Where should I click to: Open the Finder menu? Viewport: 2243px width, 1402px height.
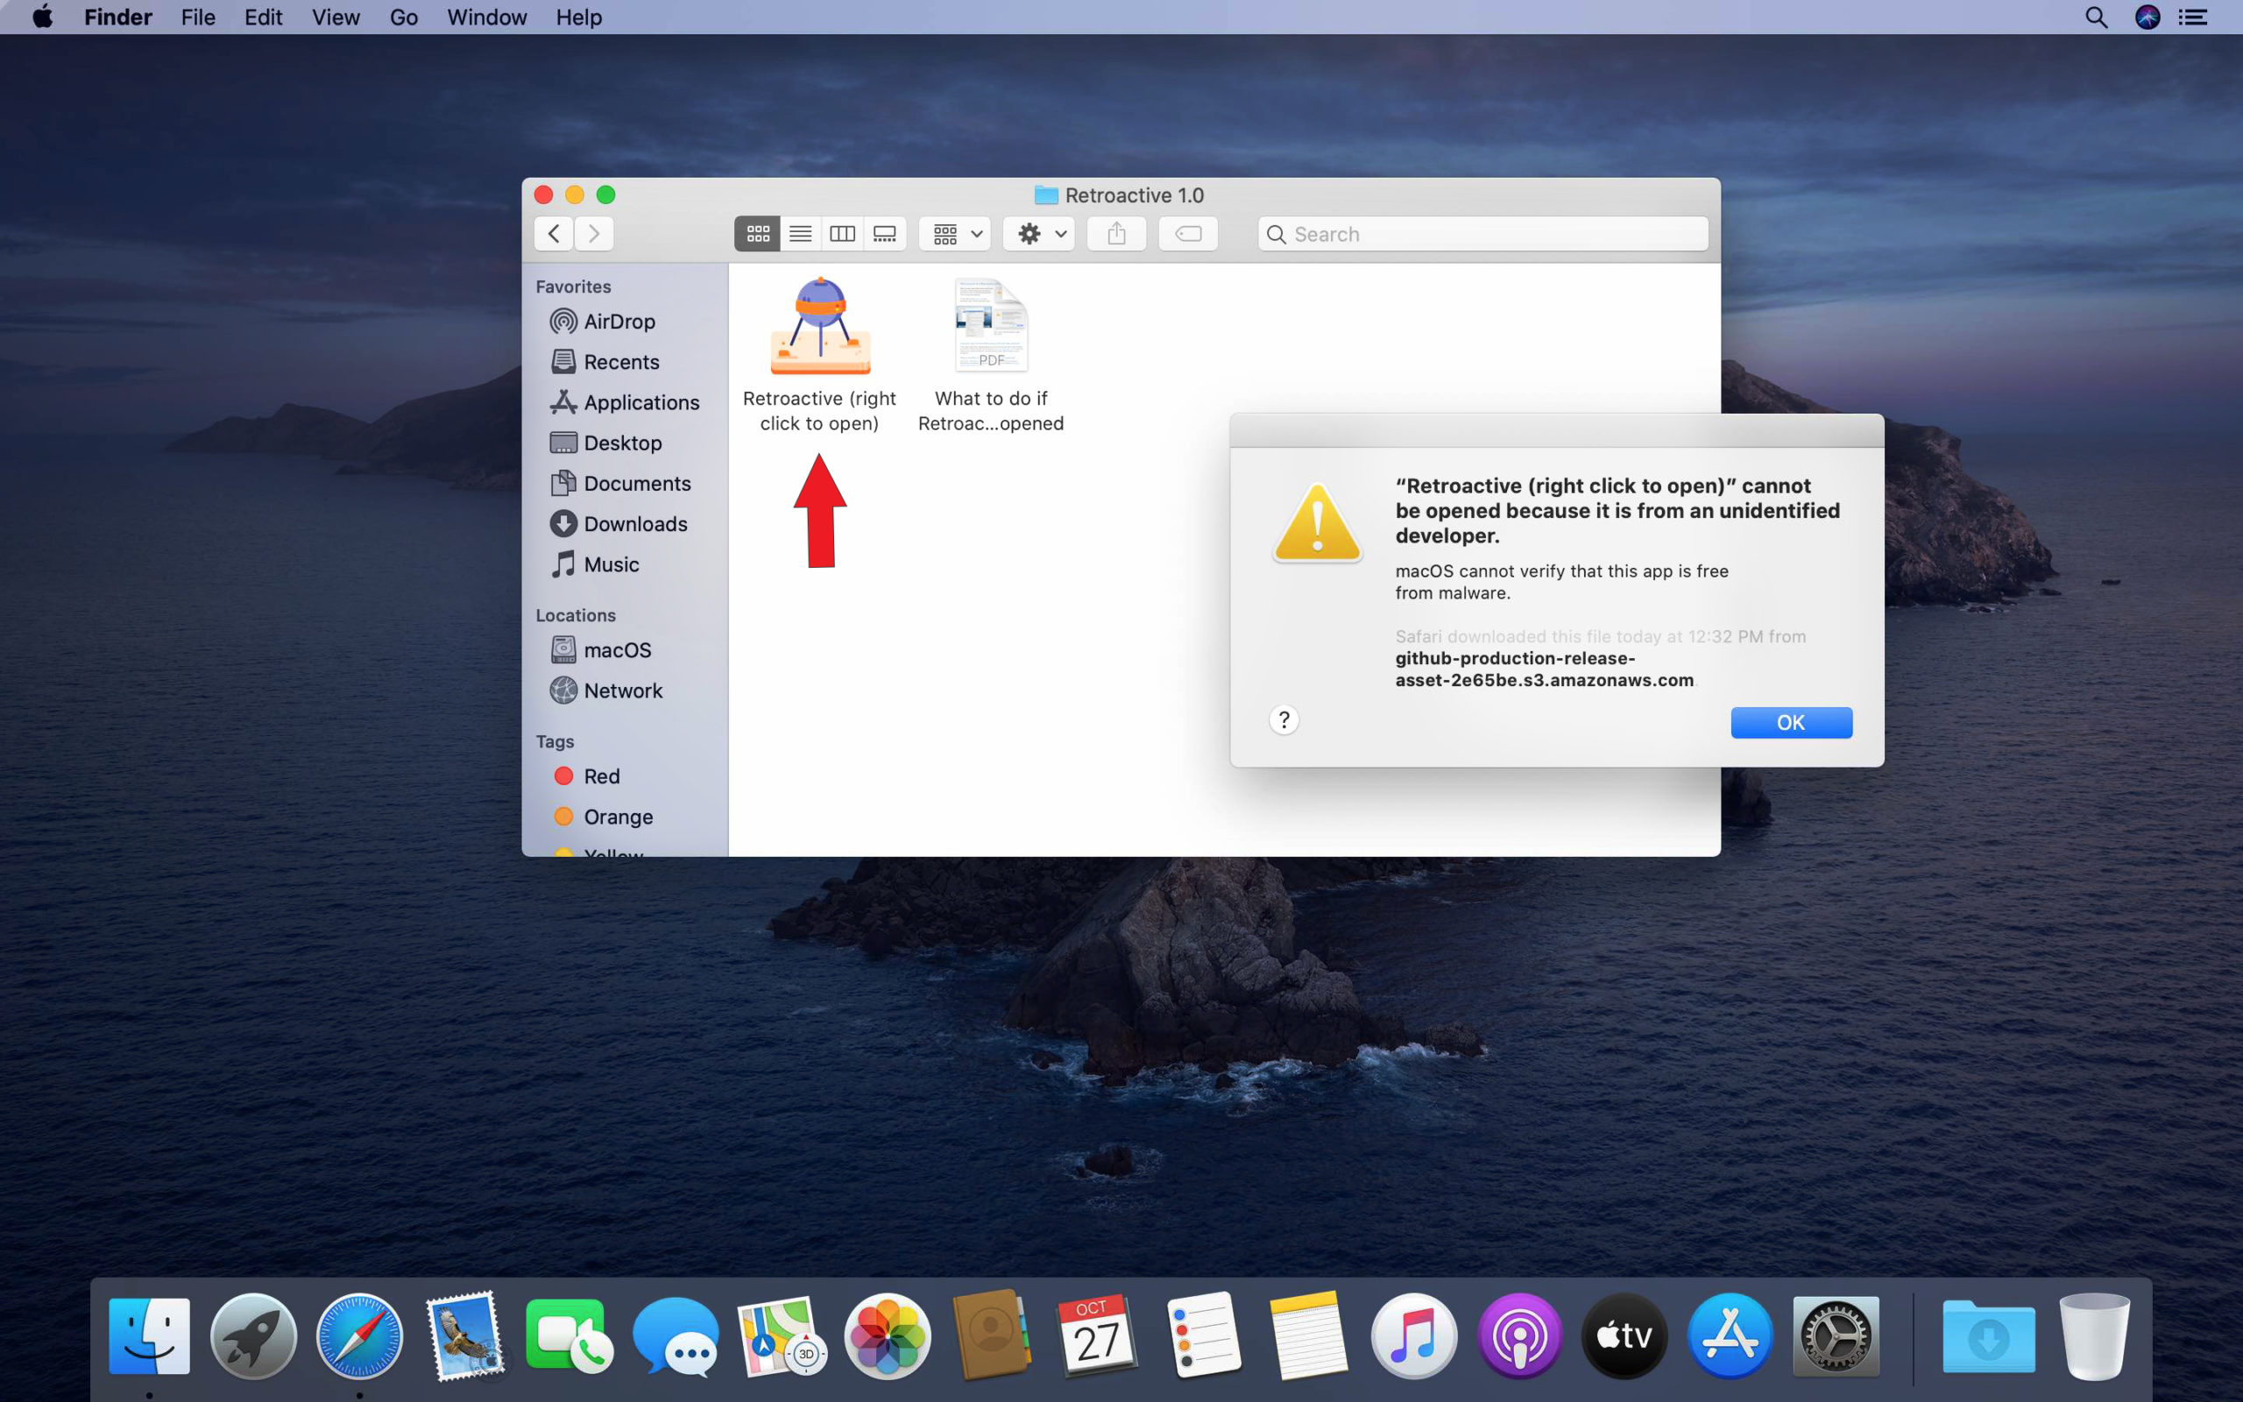tap(117, 17)
